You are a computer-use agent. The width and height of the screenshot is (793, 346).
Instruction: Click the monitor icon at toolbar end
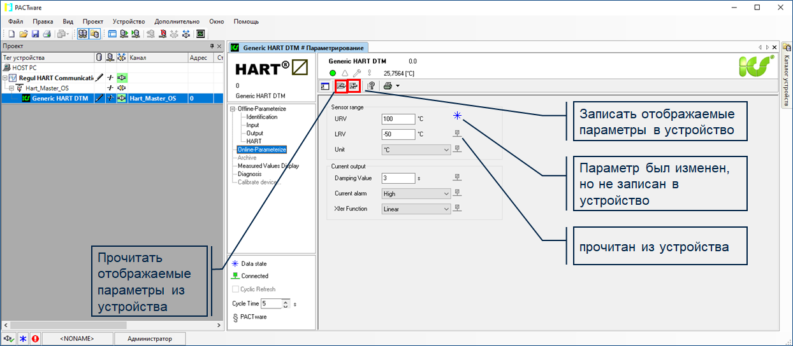coord(200,34)
